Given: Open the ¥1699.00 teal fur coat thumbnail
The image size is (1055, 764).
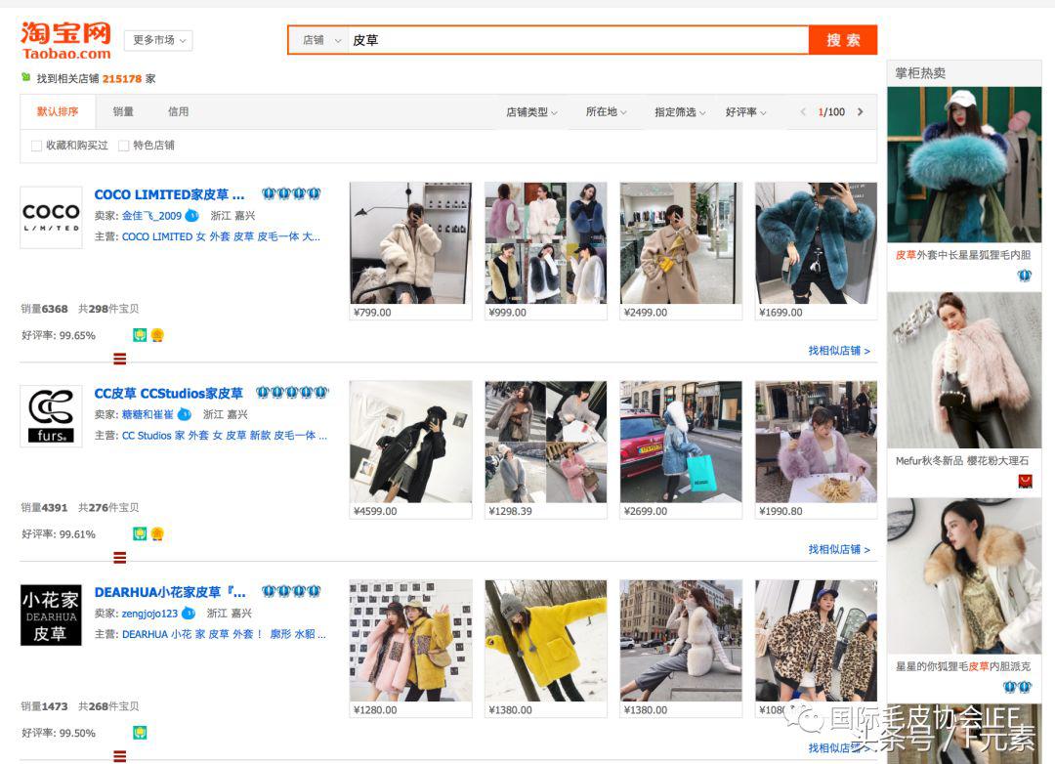Looking at the screenshot, I should point(816,243).
